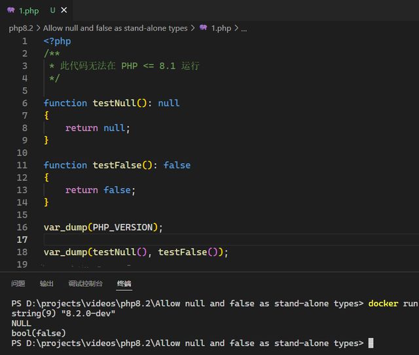Click the chevron before the breadcrumb elephant icon
The height and width of the screenshot is (355, 419).
click(192, 28)
